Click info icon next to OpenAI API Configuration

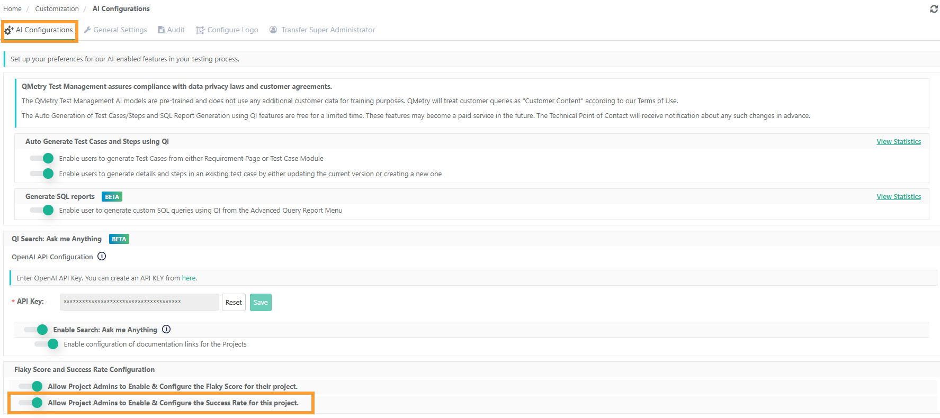pos(102,256)
